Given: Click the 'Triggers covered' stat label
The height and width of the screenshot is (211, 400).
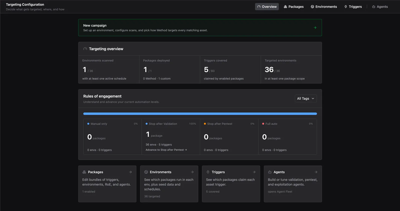Looking at the screenshot, I should [x=215, y=60].
